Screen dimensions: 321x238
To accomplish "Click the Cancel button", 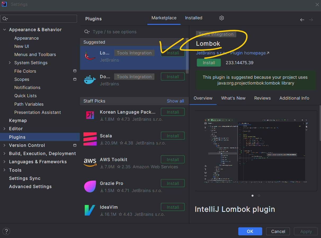I will point(278,231).
